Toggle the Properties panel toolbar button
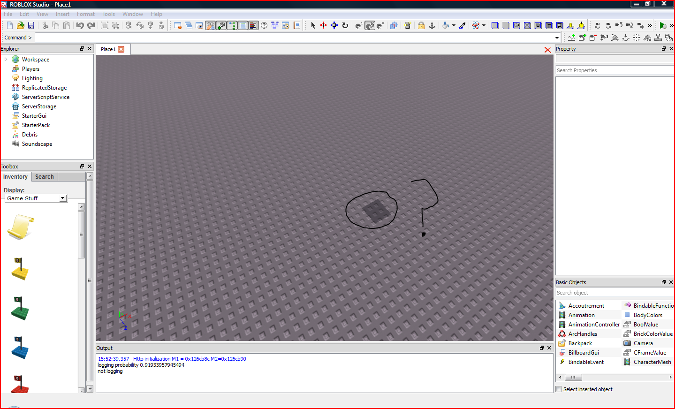The image size is (675, 409). pyautogui.click(x=243, y=25)
